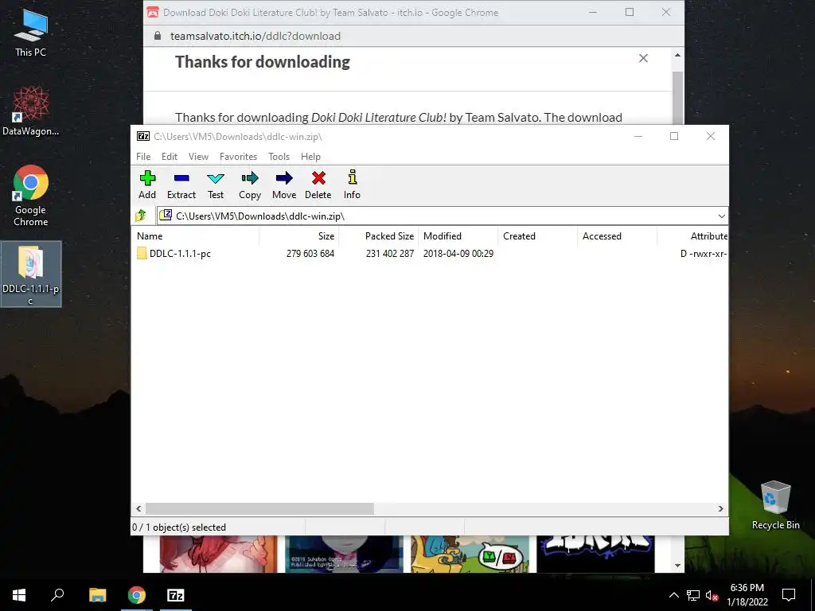Expand the 7-Zip address path dropdown
This screenshot has height=611, width=815.
[721, 216]
